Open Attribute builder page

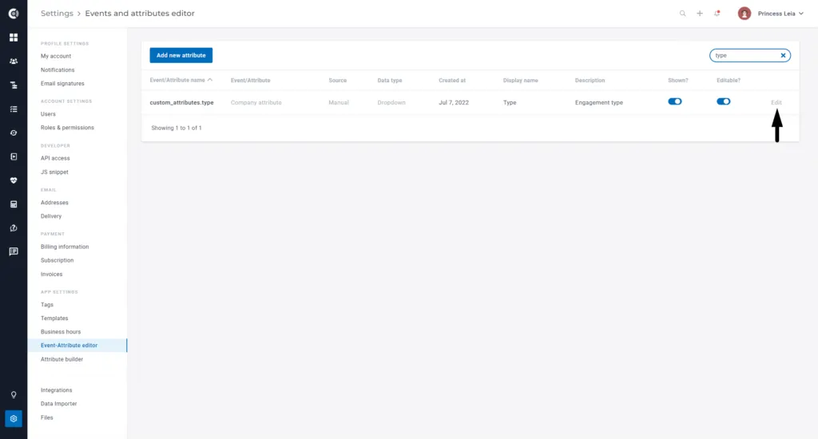[62, 359]
